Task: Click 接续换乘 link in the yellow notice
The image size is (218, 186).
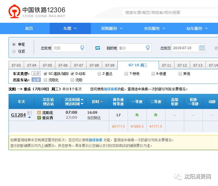Action: (95, 140)
